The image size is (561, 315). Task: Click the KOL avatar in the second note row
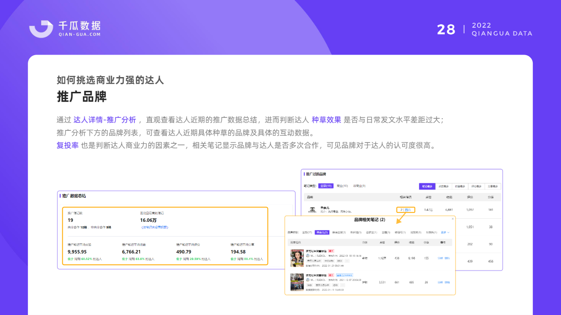tap(308, 280)
